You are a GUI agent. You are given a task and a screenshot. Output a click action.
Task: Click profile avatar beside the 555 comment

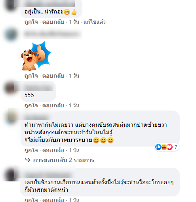[x=10, y=88]
